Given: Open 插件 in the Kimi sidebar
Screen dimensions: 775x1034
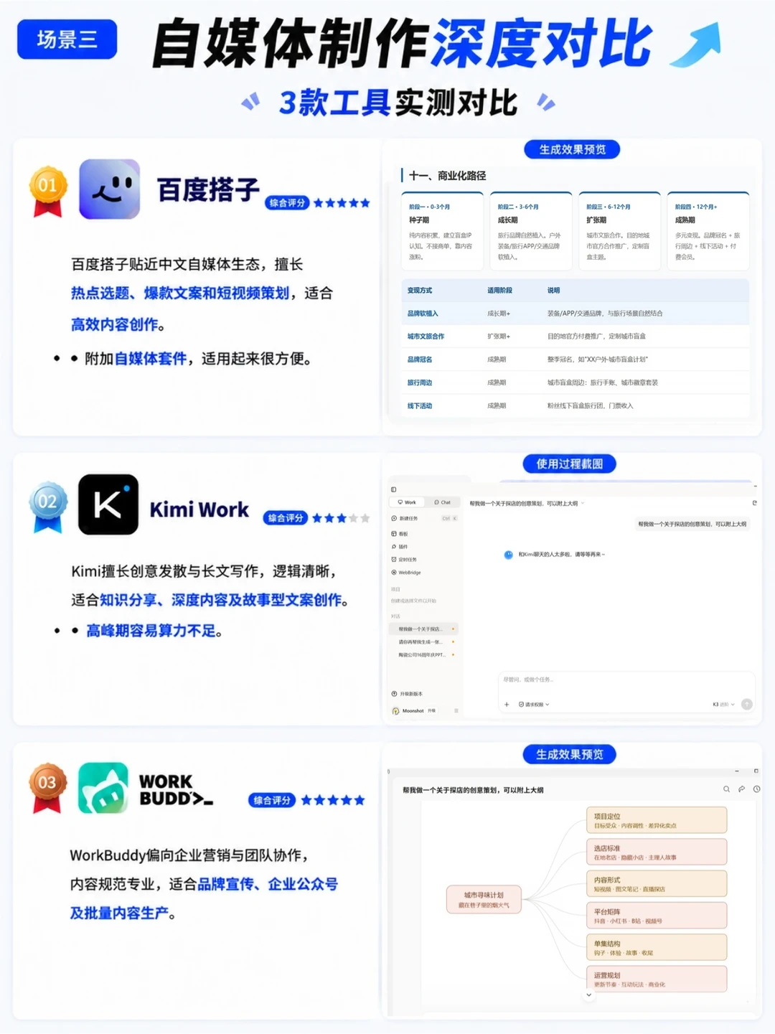Looking at the screenshot, I should 400,547.
